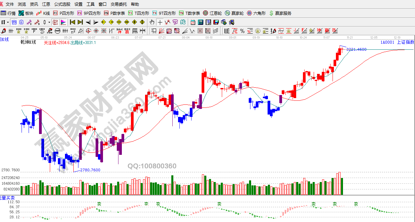The image size is (415, 222).
Task: Click the 行情 quotes button
Action: pos(8,13)
